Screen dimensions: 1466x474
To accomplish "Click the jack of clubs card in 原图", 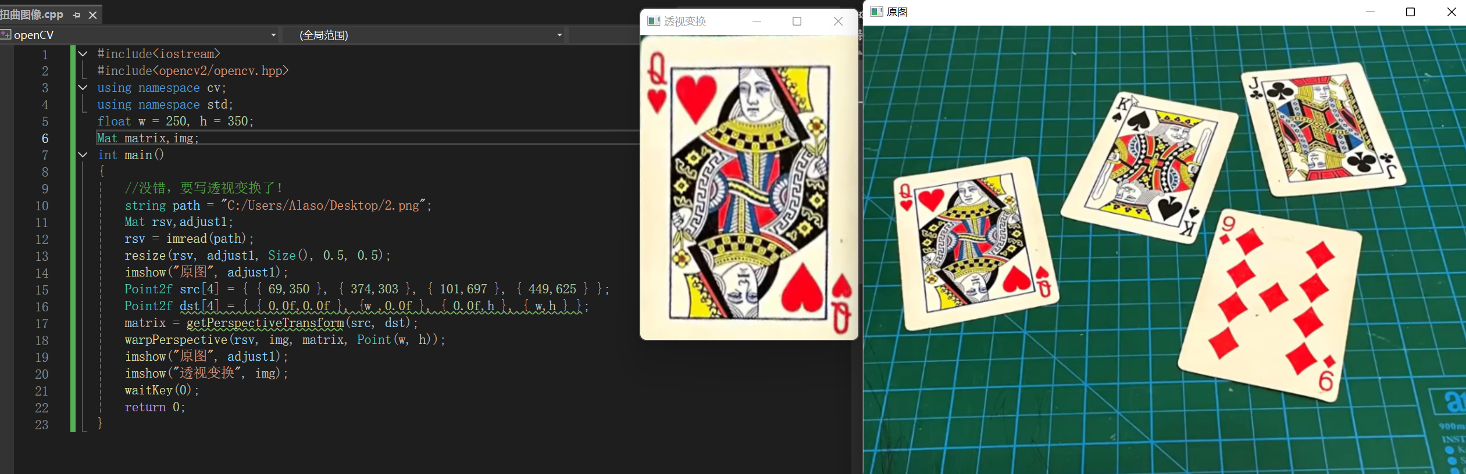I will (1323, 129).
